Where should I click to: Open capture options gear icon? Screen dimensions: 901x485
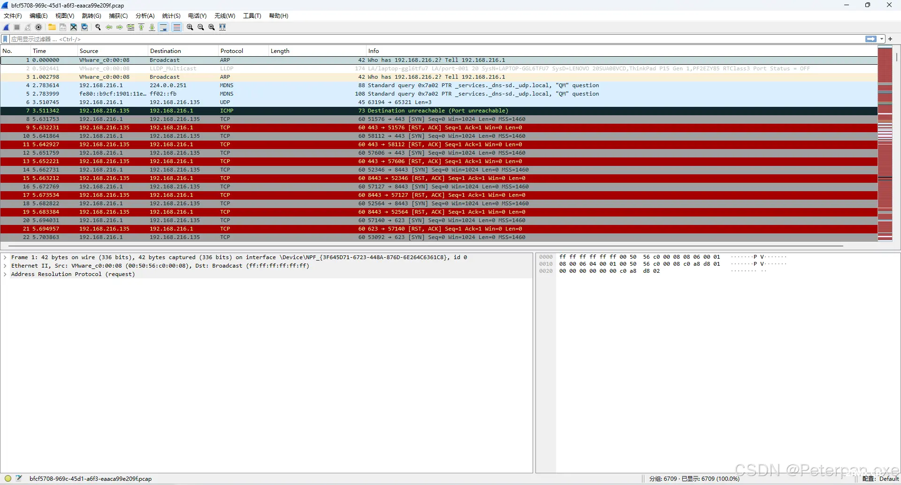click(38, 27)
